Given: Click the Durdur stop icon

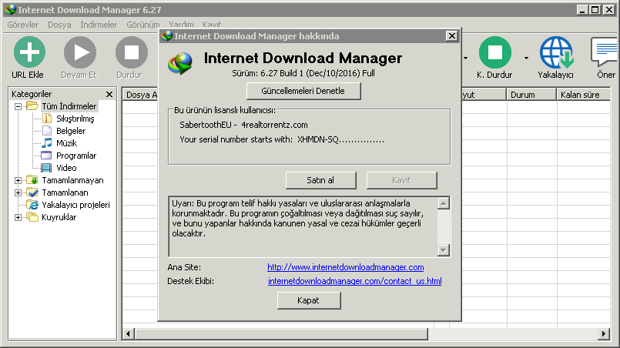Looking at the screenshot, I should (131, 52).
